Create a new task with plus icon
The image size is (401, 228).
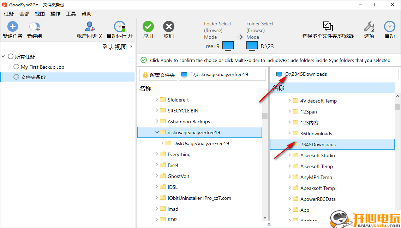[x=12, y=27]
